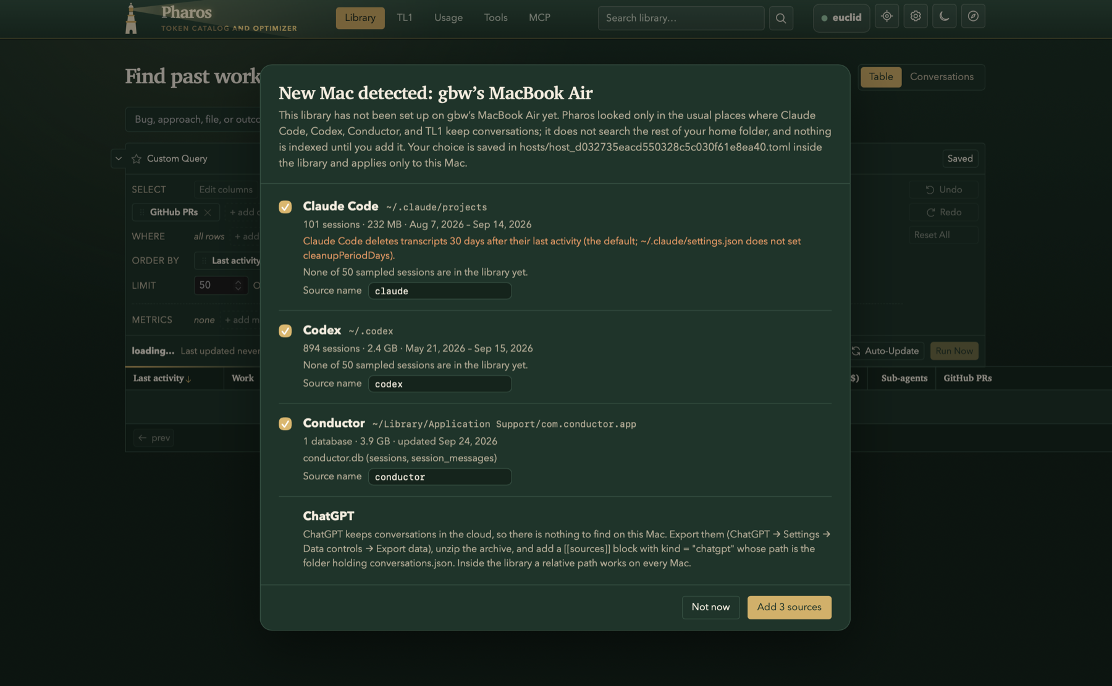Click the GitHub PRs column header
Screen dimensions: 1112x686
967,378
